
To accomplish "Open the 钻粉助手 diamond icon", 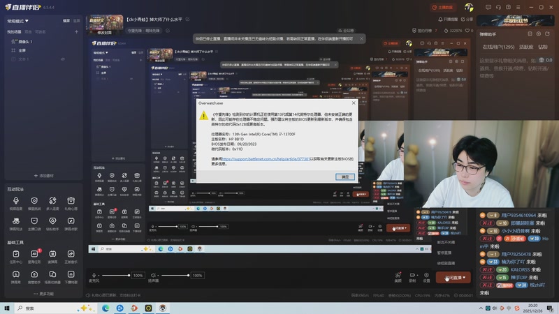I will 52,223.
